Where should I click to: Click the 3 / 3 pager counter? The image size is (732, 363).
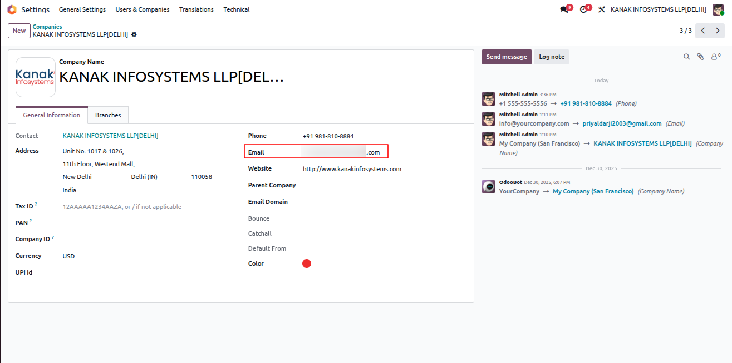pyautogui.click(x=685, y=31)
